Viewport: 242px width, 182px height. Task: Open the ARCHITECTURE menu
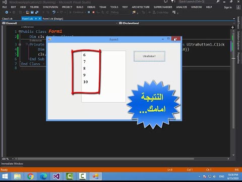click(141, 7)
